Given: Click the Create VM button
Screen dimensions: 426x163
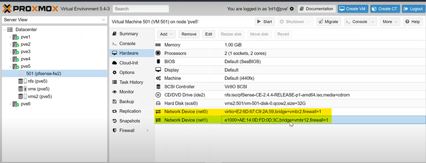Looking at the screenshot, I should click(x=353, y=9).
